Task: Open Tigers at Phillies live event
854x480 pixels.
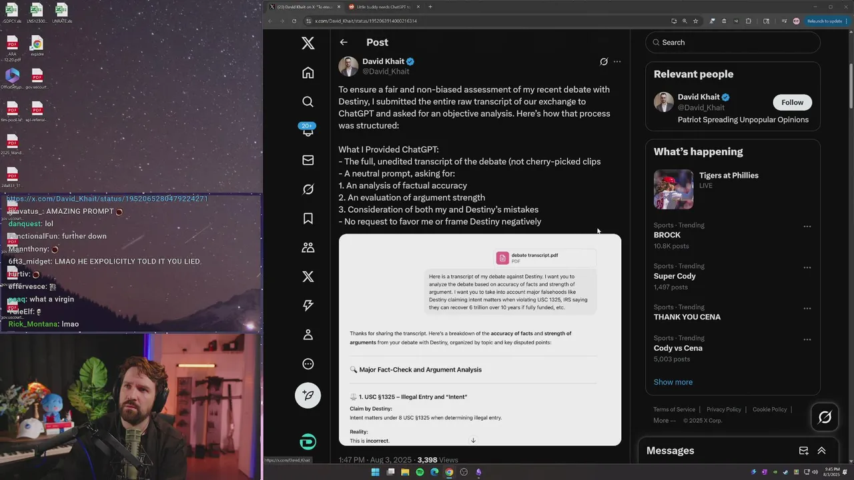Action: (729, 175)
